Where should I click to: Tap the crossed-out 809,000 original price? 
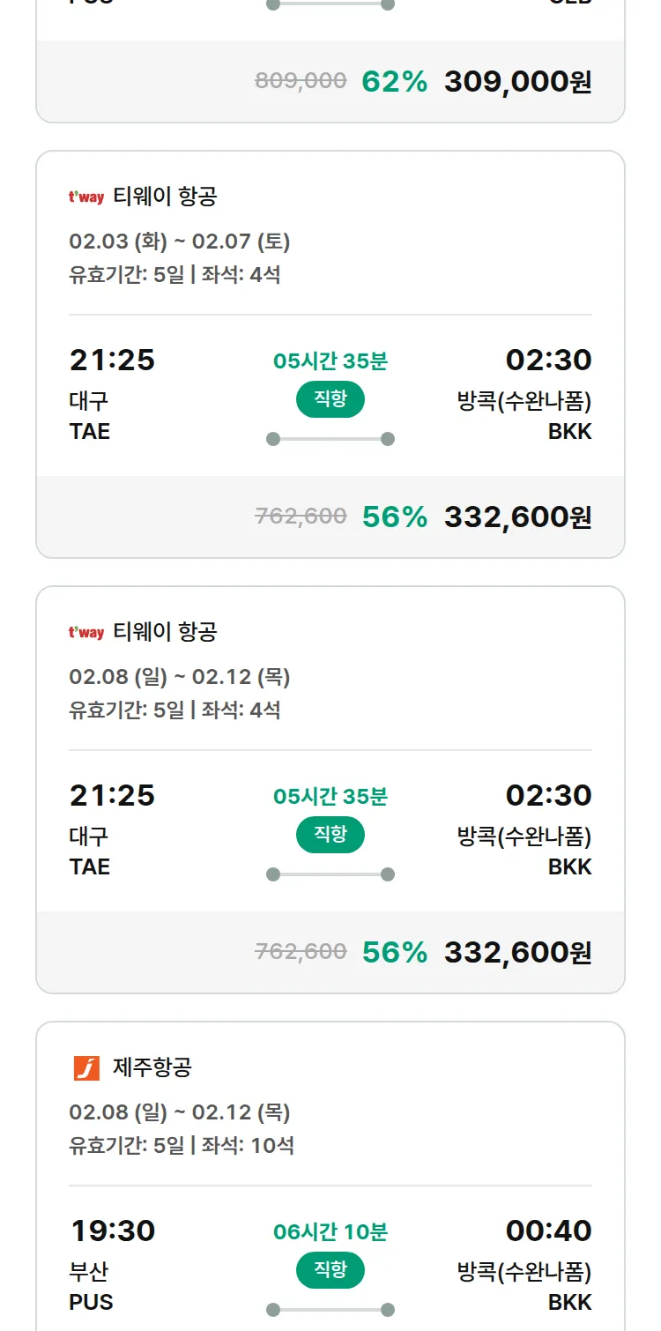coord(301,81)
